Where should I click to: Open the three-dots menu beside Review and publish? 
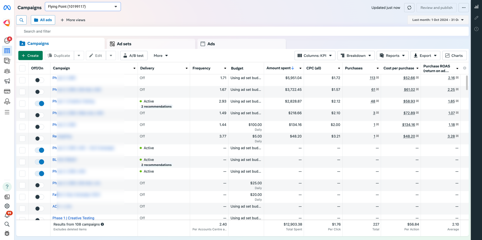click(463, 8)
